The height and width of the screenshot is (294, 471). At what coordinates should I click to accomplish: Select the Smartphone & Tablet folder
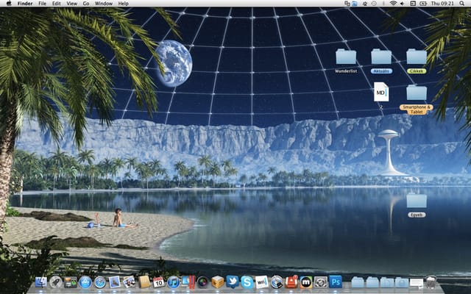pos(417,99)
